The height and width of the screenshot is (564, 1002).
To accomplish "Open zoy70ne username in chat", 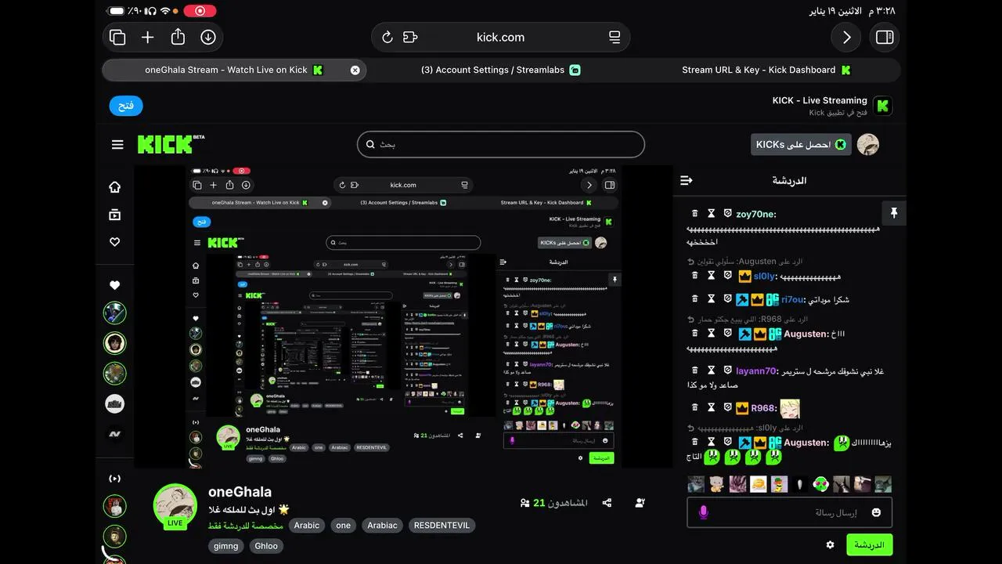I will 755,214.
